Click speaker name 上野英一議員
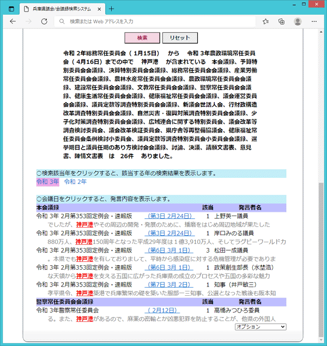 pos(231,216)
